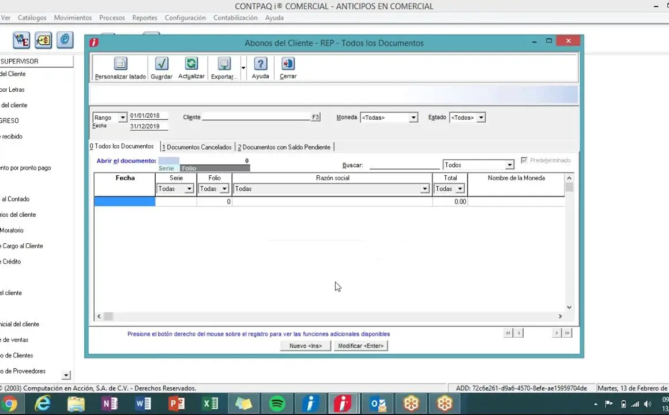Open Spotify from the taskbar
669x415 pixels.
(277, 403)
